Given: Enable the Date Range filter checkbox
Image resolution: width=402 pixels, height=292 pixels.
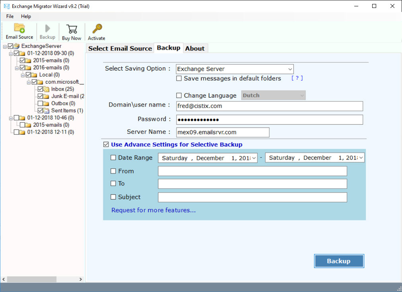Looking at the screenshot, I should (x=113, y=158).
